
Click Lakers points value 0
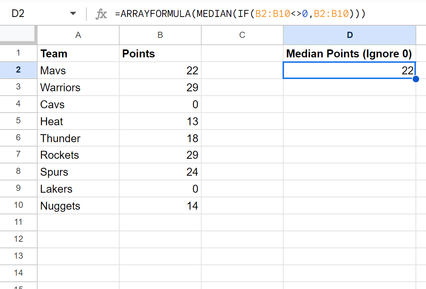click(160, 189)
